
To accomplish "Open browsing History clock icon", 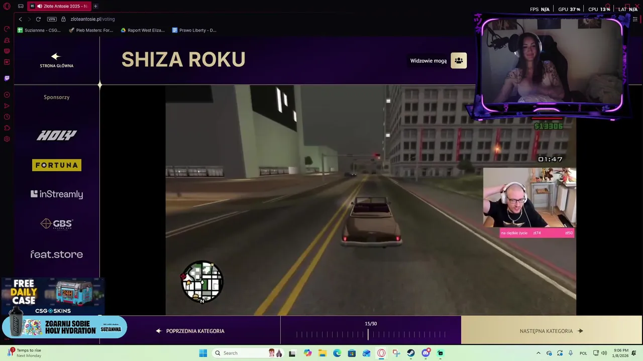I will click(7, 117).
